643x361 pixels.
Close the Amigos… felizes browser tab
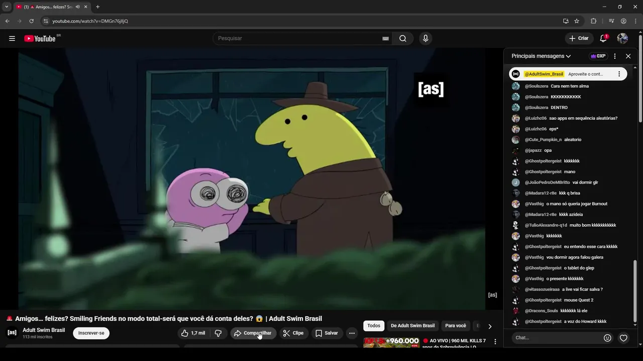click(x=85, y=7)
